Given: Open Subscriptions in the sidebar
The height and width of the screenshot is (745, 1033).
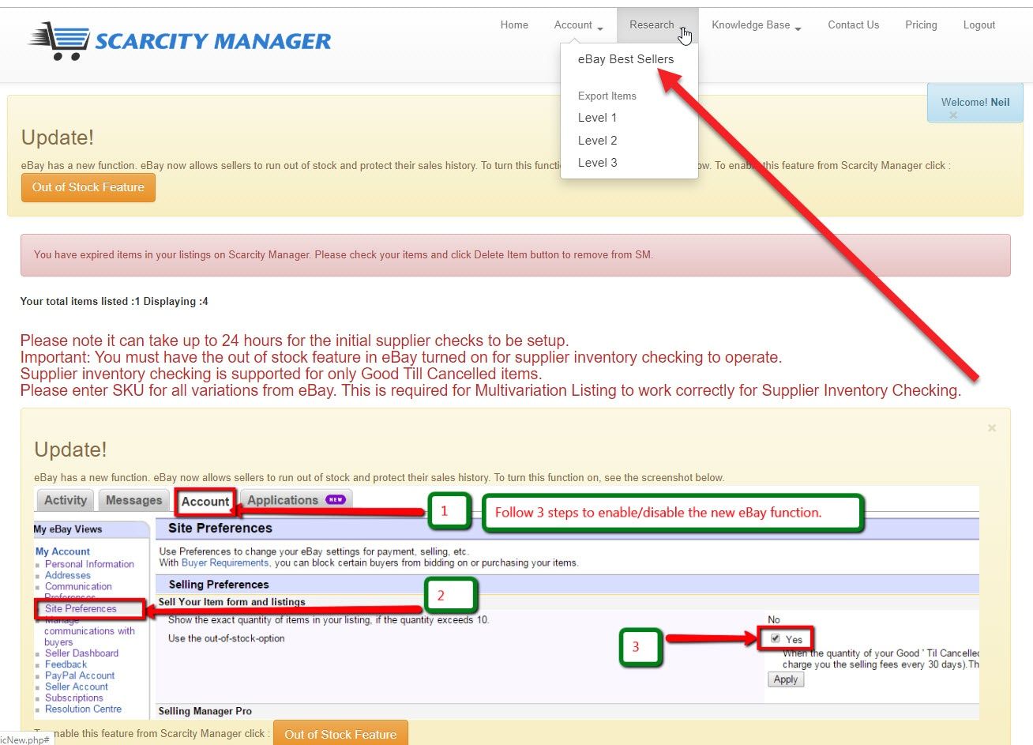Looking at the screenshot, I should (74, 698).
